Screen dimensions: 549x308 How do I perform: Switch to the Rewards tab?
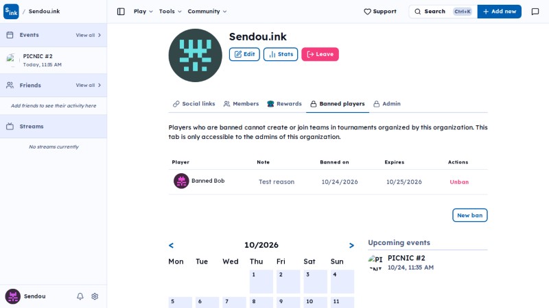pyautogui.click(x=284, y=104)
